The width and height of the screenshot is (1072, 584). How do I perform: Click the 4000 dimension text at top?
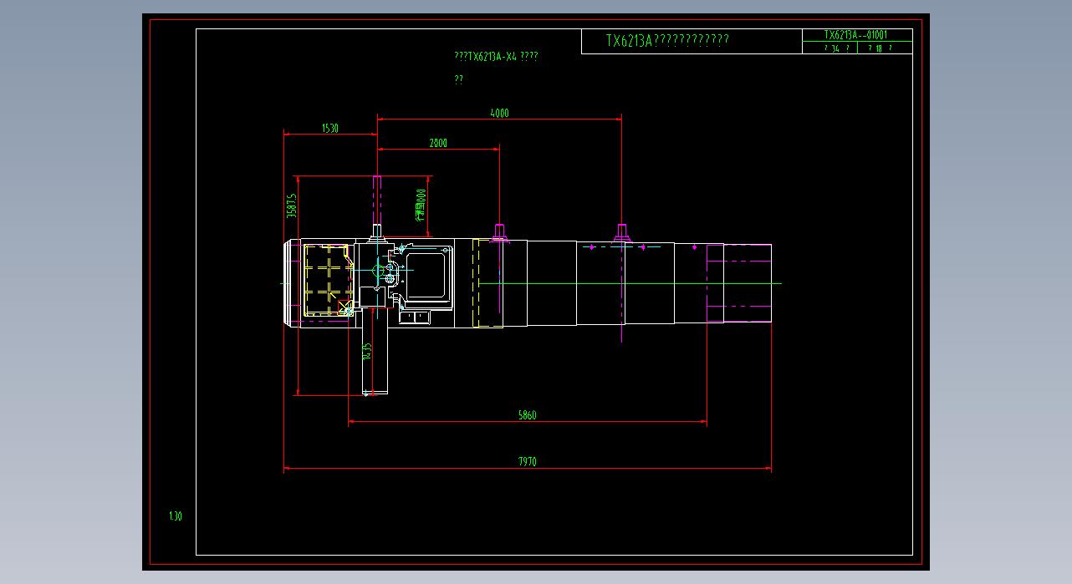[499, 113]
